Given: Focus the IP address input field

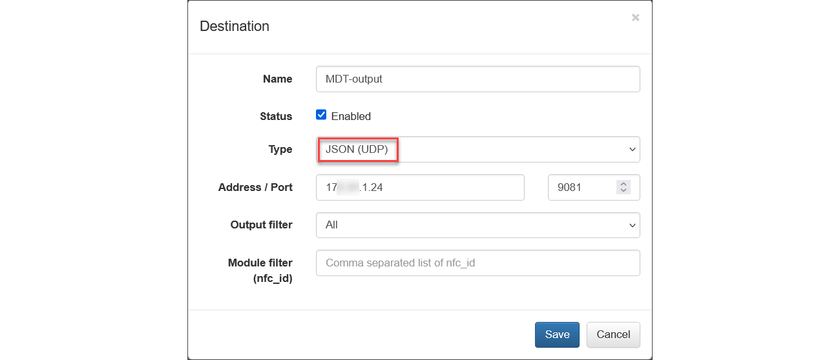Looking at the screenshot, I should pyautogui.click(x=420, y=187).
